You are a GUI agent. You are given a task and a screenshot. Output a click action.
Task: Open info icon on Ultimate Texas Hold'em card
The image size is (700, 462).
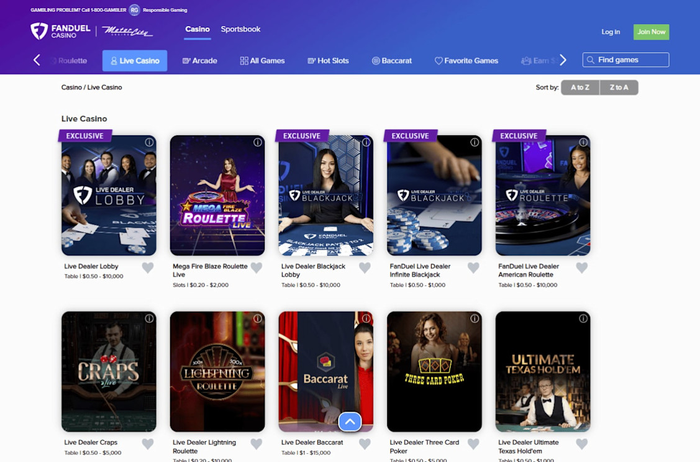[583, 319]
